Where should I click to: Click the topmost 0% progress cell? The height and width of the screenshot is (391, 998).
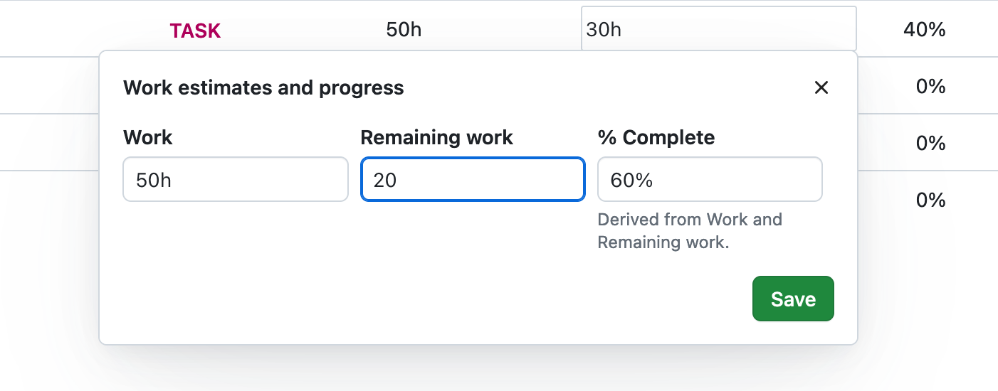930,87
